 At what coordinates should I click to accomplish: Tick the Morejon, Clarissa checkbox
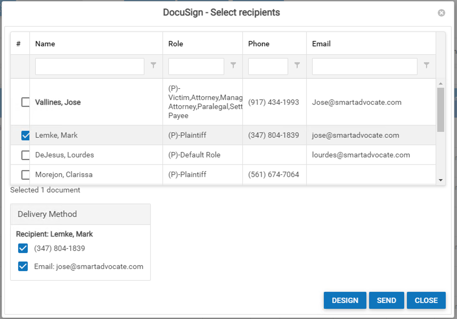[26, 175]
